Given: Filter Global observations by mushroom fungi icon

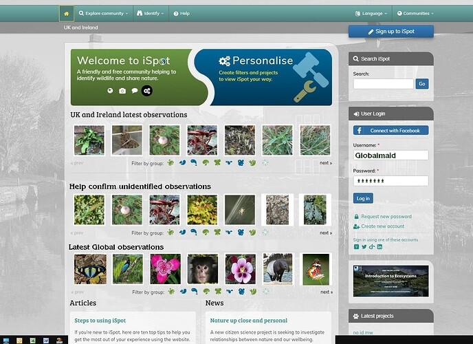Looking at the screenshot, I should (206, 291).
